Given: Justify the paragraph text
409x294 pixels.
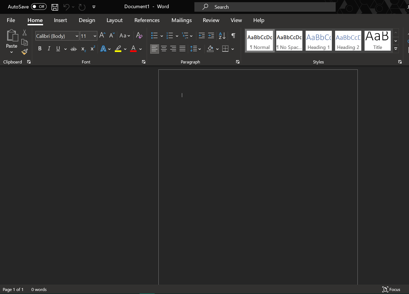Looking at the screenshot, I should pos(182,49).
